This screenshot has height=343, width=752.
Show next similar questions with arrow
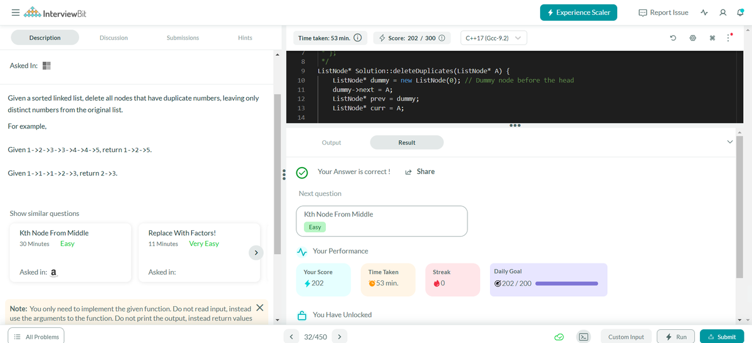255,253
